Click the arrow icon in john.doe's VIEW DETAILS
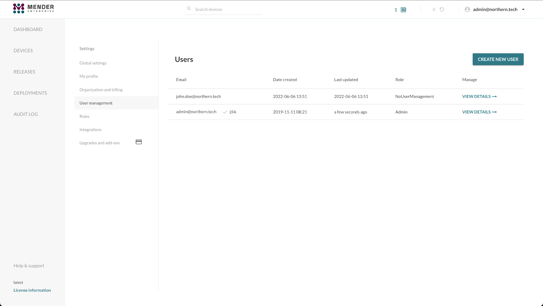Viewport: 543px width, 306px height. tap(494, 96)
